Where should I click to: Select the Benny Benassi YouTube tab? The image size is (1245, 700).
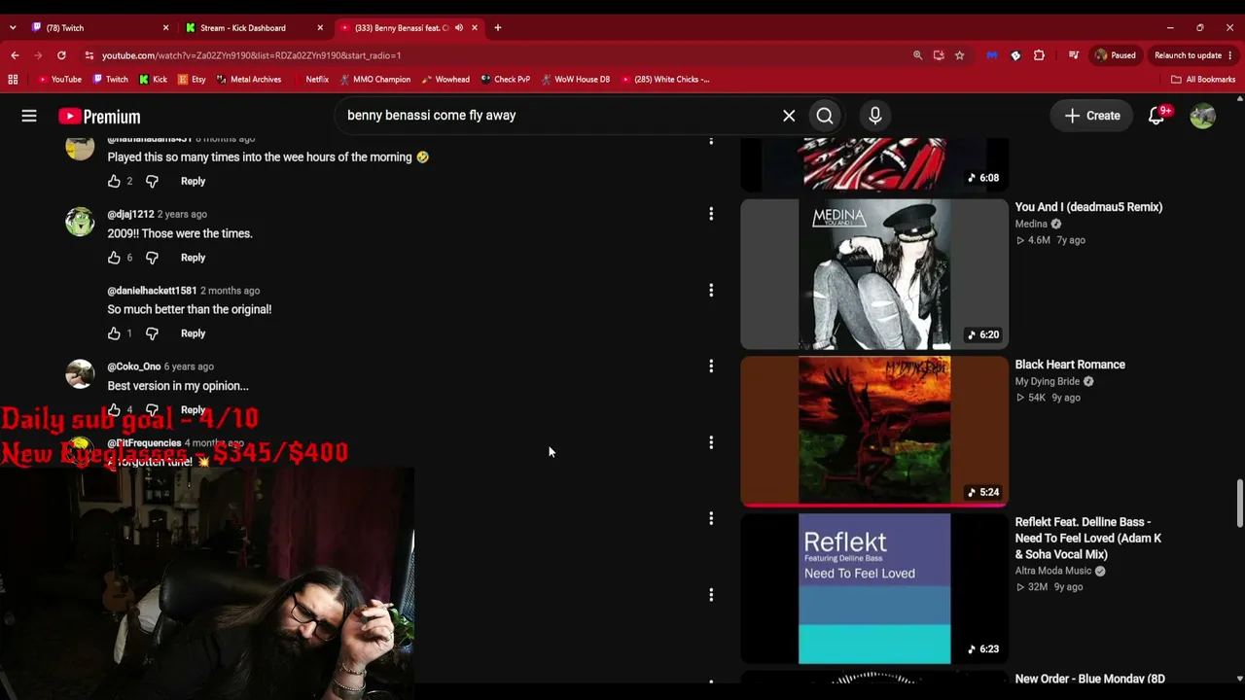click(x=401, y=28)
